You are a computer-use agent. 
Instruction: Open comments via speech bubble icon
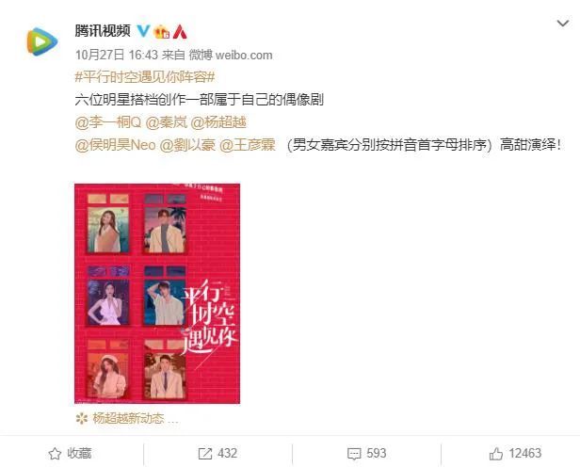click(x=354, y=454)
